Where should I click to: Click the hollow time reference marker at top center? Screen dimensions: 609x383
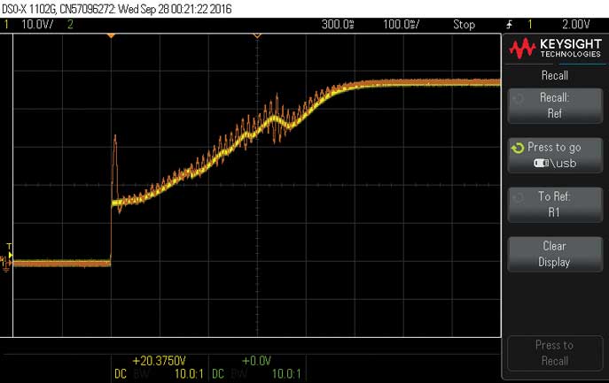coord(256,35)
